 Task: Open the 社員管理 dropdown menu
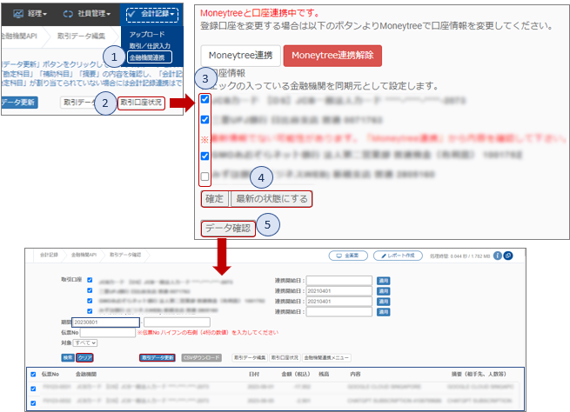point(87,14)
